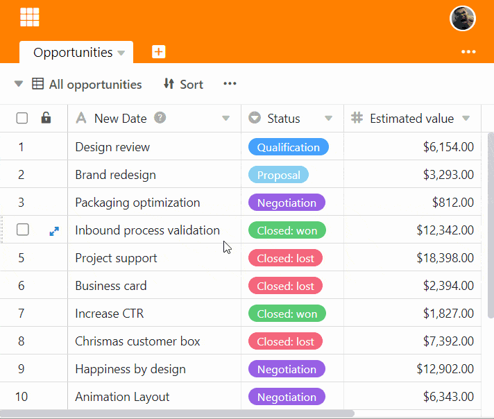Screen dimensions: 494x419
Task: Open the All opportunities view selector
Action: click(87, 84)
